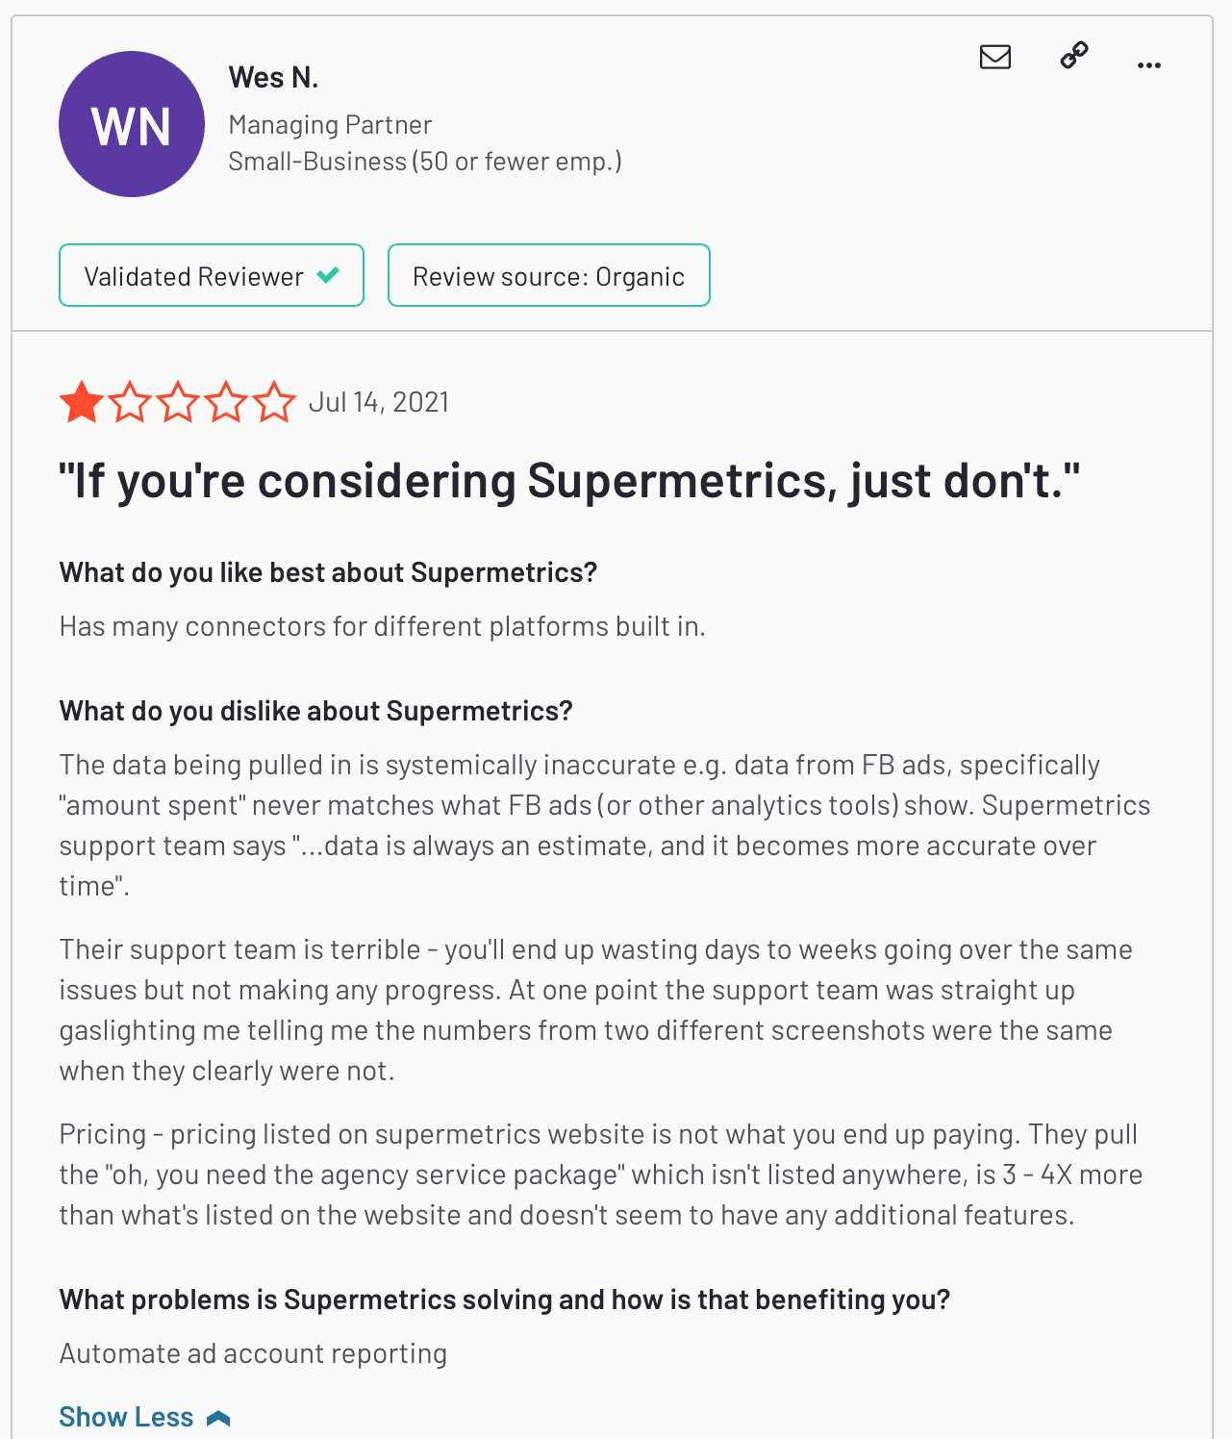Click reviewer name Wes N.

273,77
